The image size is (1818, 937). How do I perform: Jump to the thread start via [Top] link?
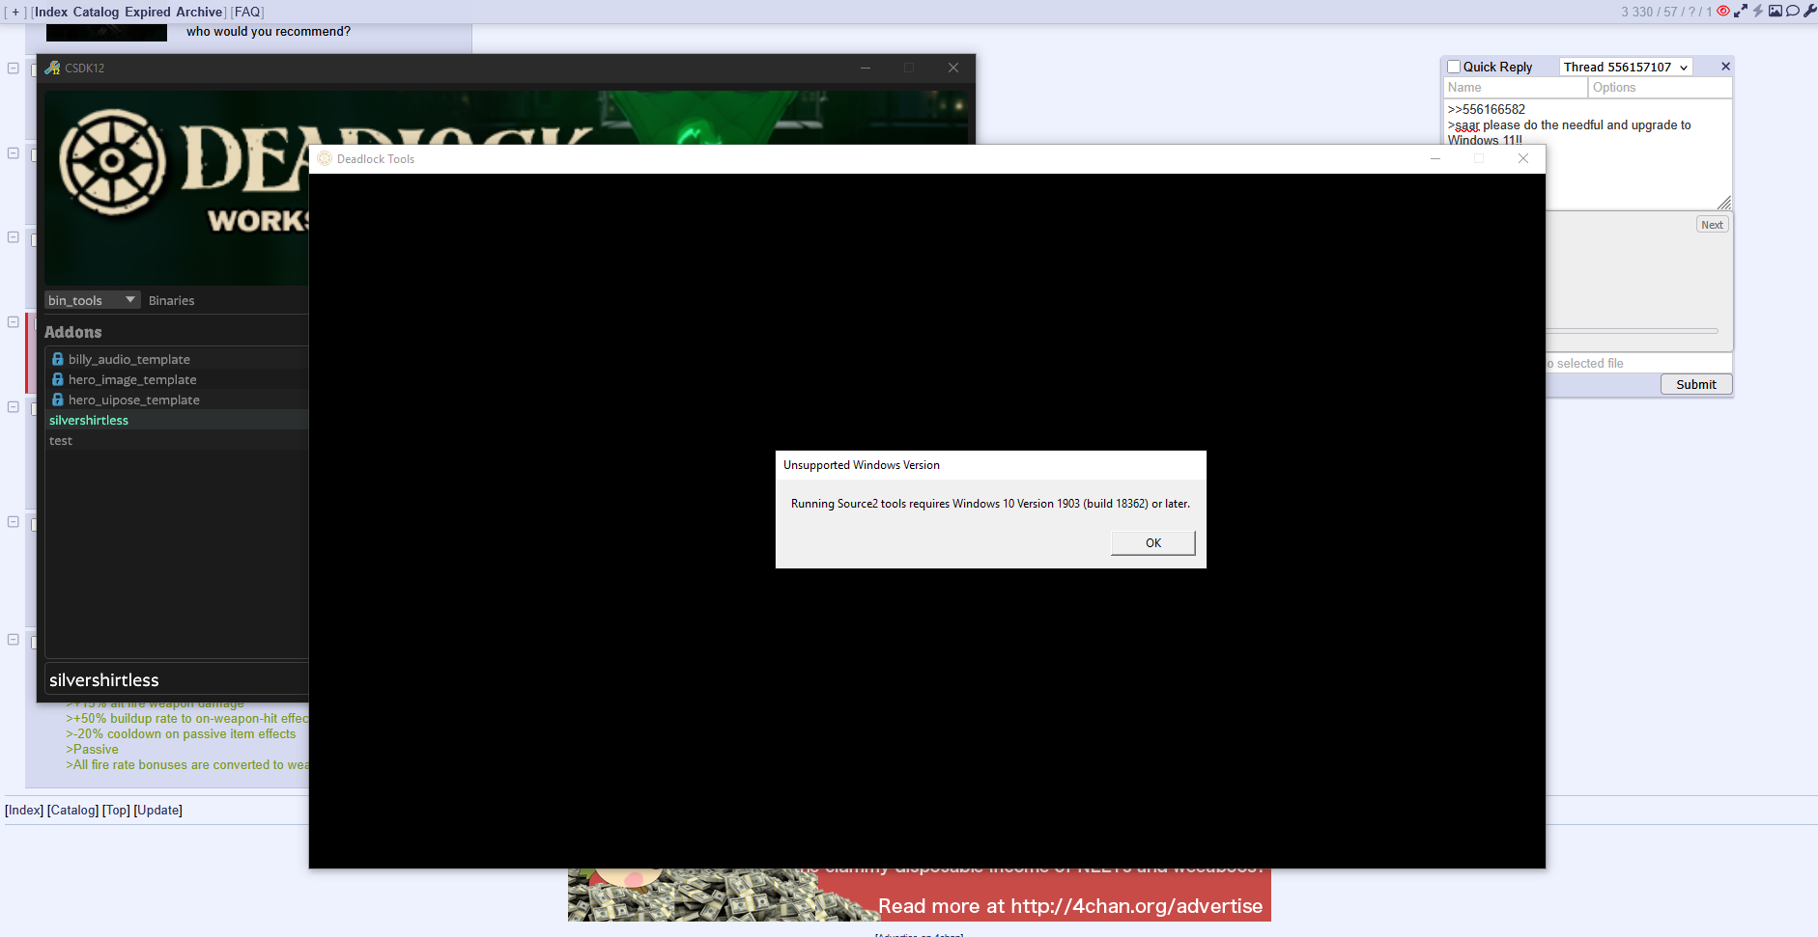click(117, 810)
